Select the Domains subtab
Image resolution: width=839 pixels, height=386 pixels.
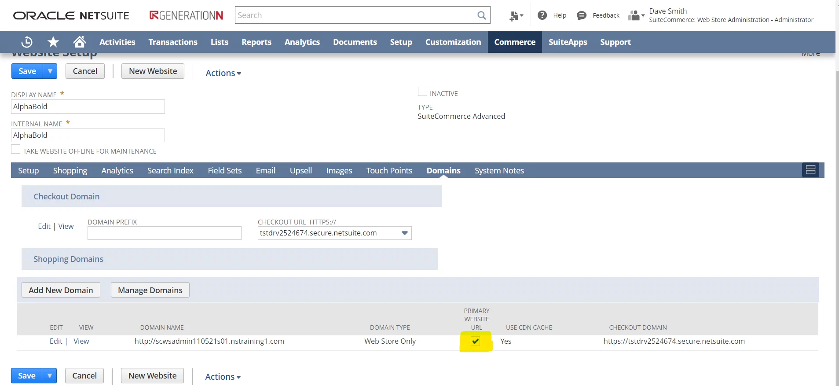tap(443, 170)
